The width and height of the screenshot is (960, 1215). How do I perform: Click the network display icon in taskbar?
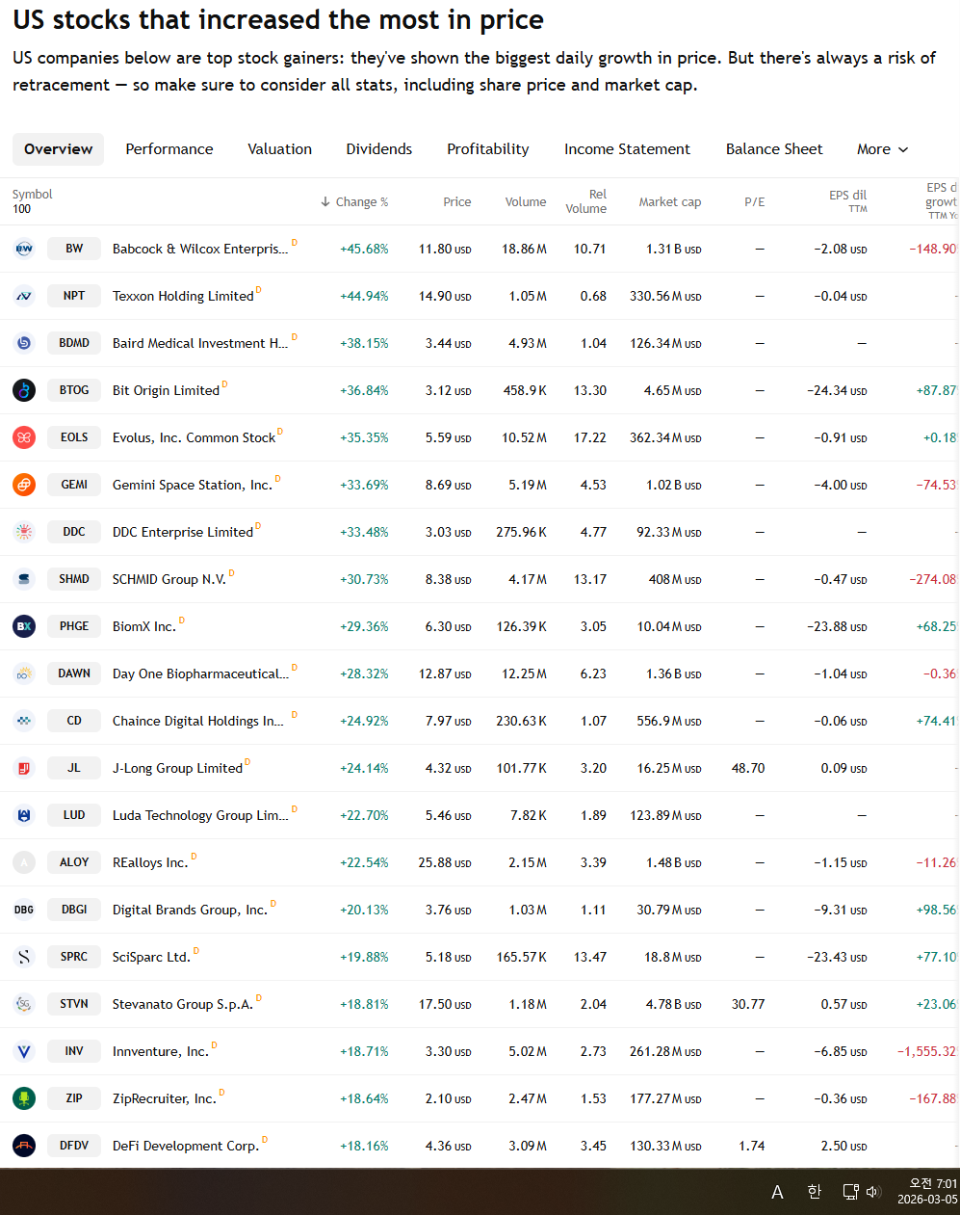tap(850, 1192)
